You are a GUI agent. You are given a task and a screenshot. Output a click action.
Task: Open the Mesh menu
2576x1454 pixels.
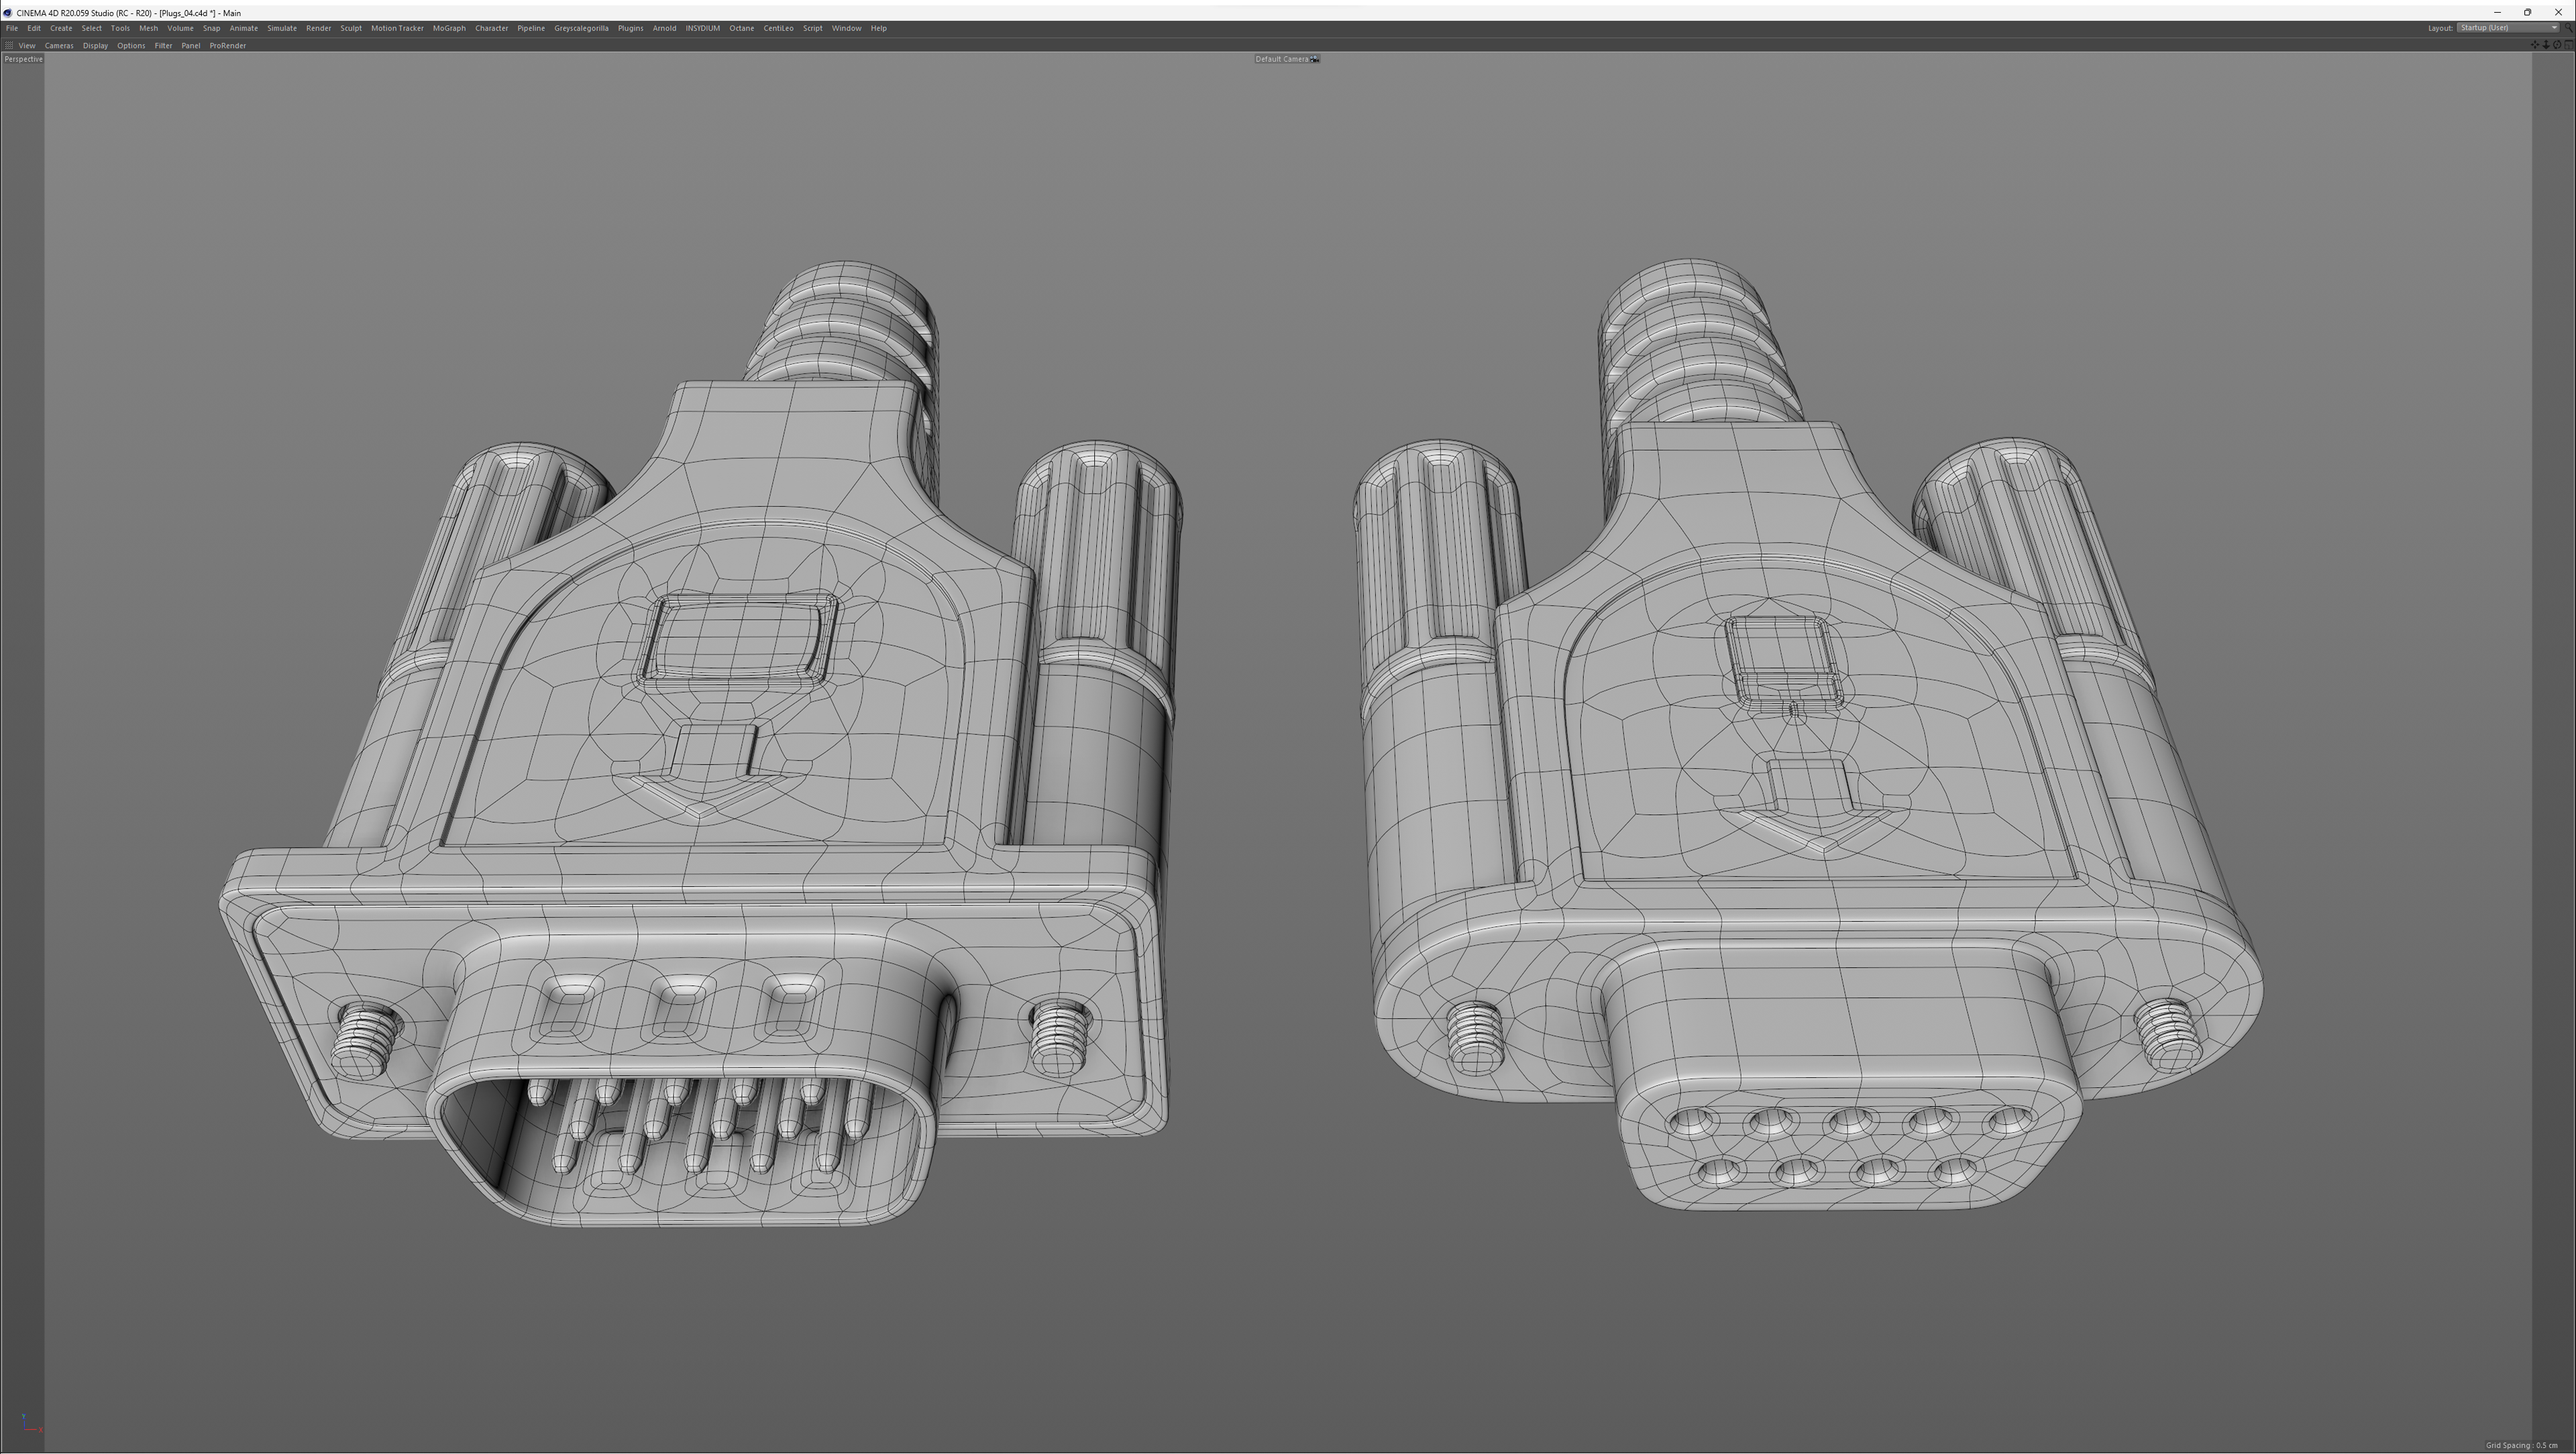(148, 29)
